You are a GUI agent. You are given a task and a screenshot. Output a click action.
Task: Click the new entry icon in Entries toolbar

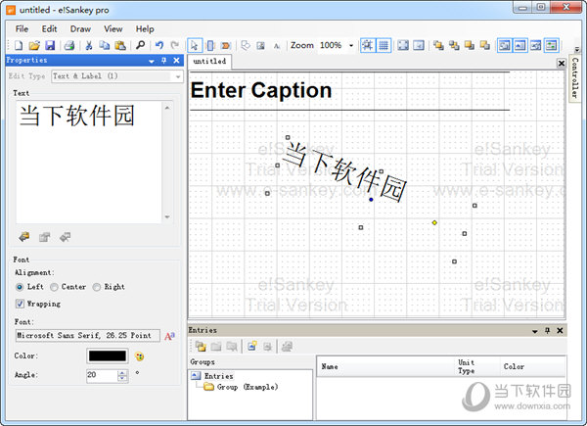(252, 347)
